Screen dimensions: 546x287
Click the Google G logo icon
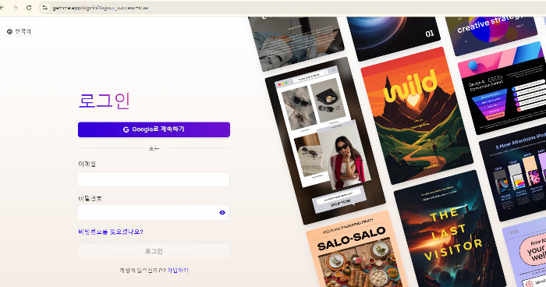[x=126, y=129]
